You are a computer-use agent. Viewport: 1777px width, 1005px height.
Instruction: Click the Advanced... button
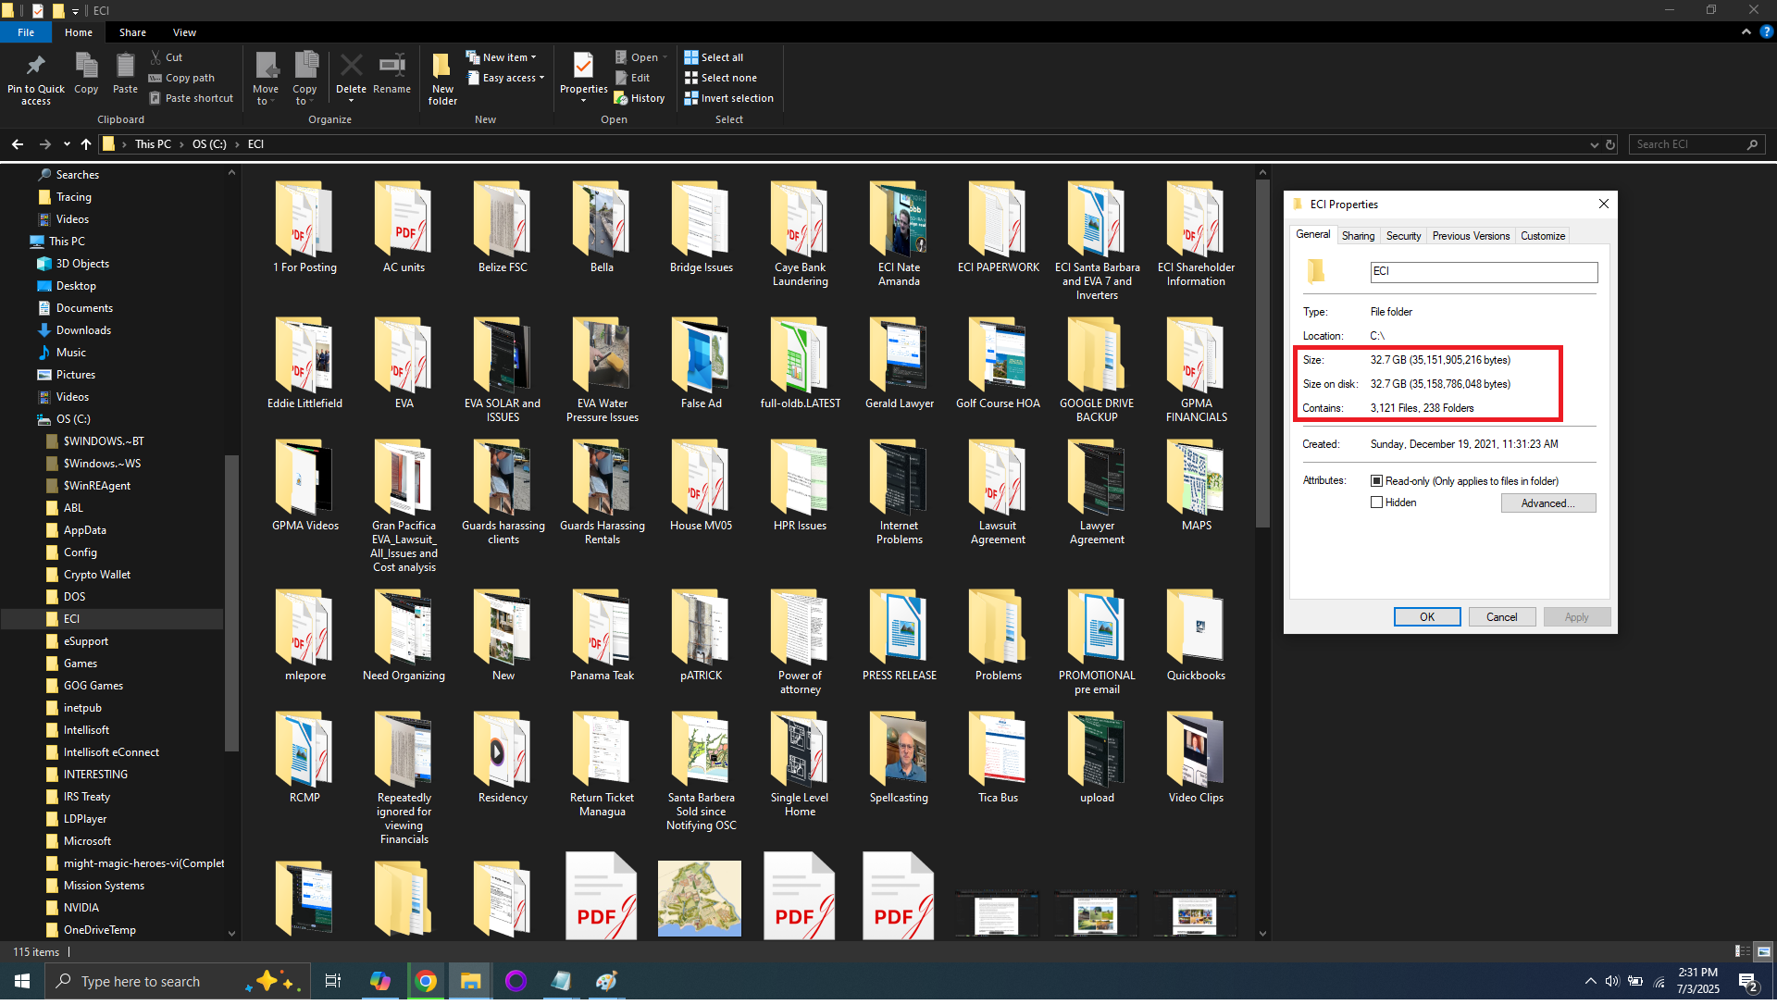click(x=1547, y=503)
